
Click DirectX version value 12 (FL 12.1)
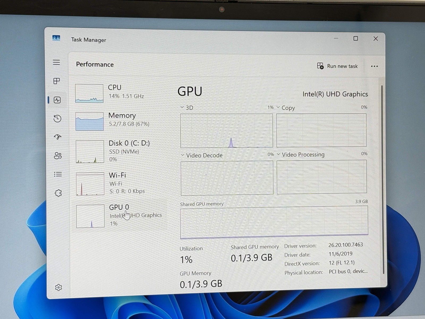coord(342,262)
